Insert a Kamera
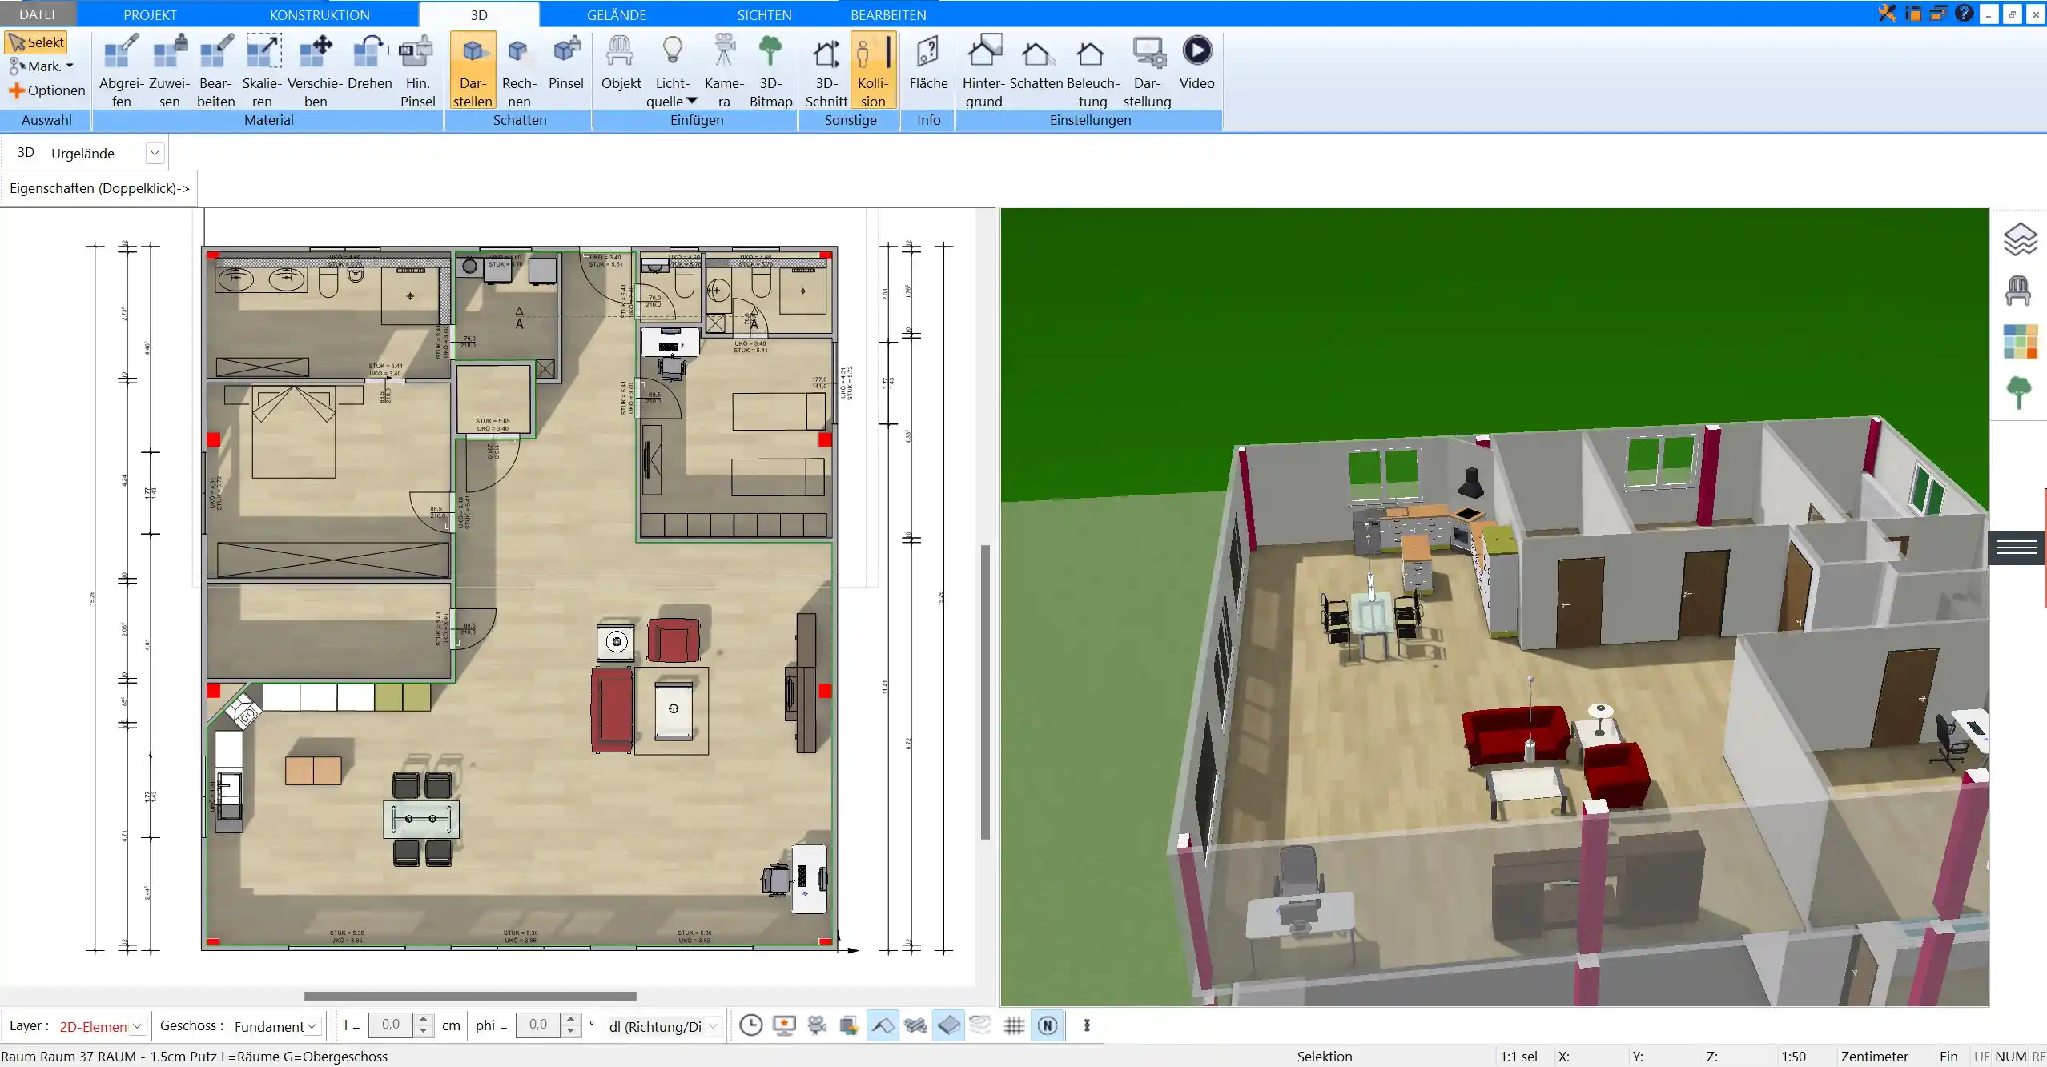 [x=724, y=70]
